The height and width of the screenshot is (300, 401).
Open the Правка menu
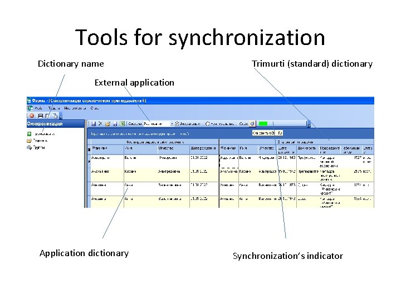(53, 108)
